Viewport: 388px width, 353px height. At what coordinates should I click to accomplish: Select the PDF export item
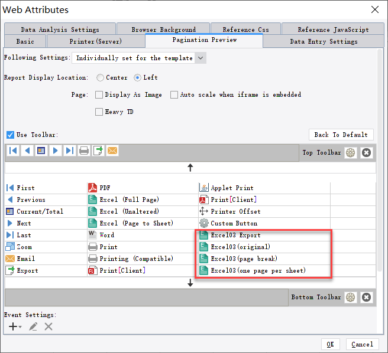click(105, 188)
